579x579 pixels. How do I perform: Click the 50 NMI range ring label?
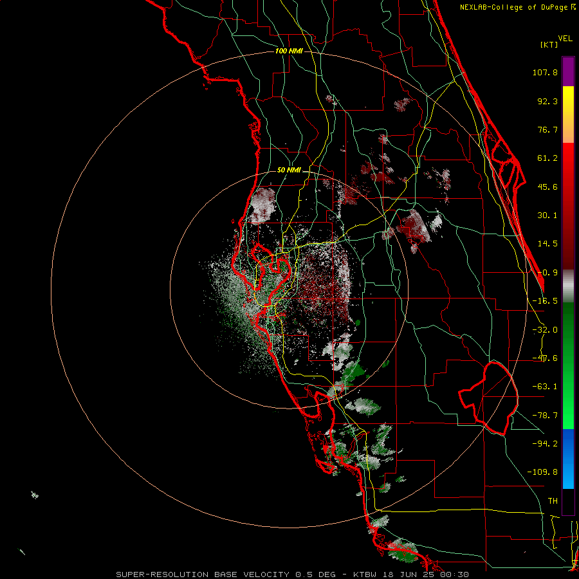pos(289,170)
